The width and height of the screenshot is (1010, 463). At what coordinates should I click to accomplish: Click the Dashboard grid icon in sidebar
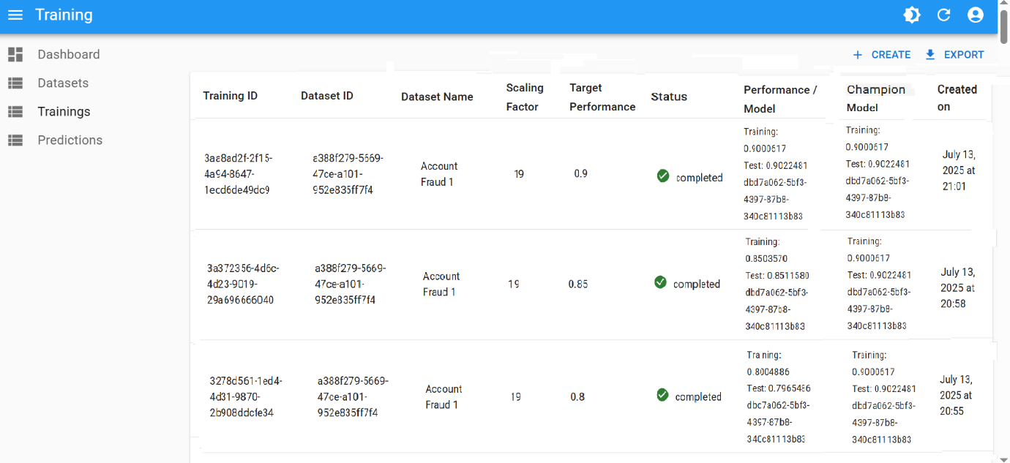(x=15, y=54)
